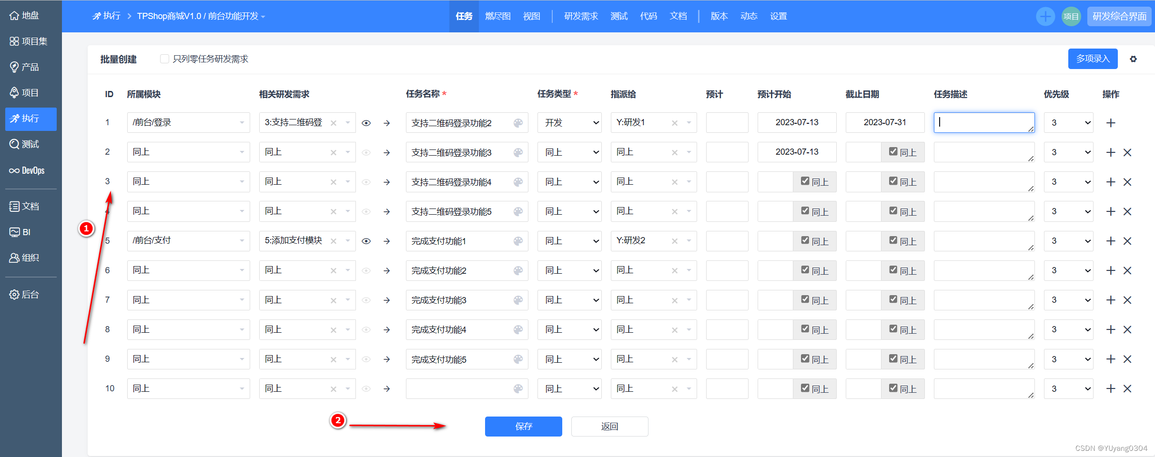Open task type dropdown in row 2

pyautogui.click(x=569, y=152)
